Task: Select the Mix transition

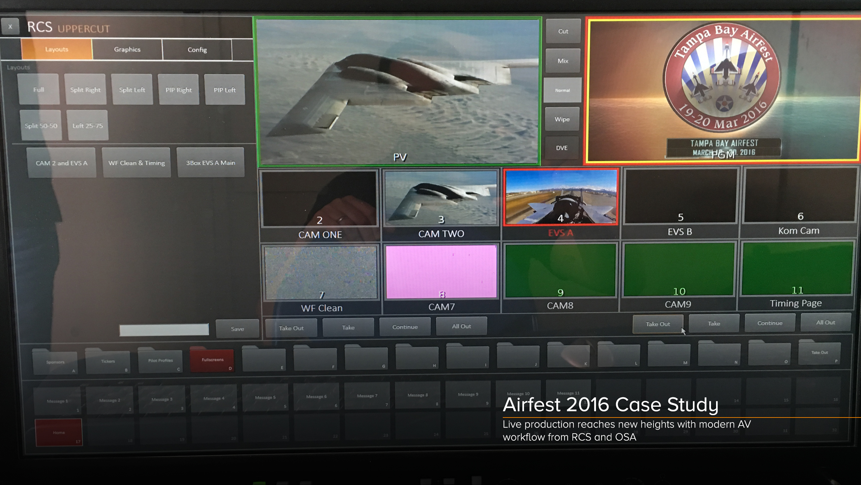Action: click(563, 61)
